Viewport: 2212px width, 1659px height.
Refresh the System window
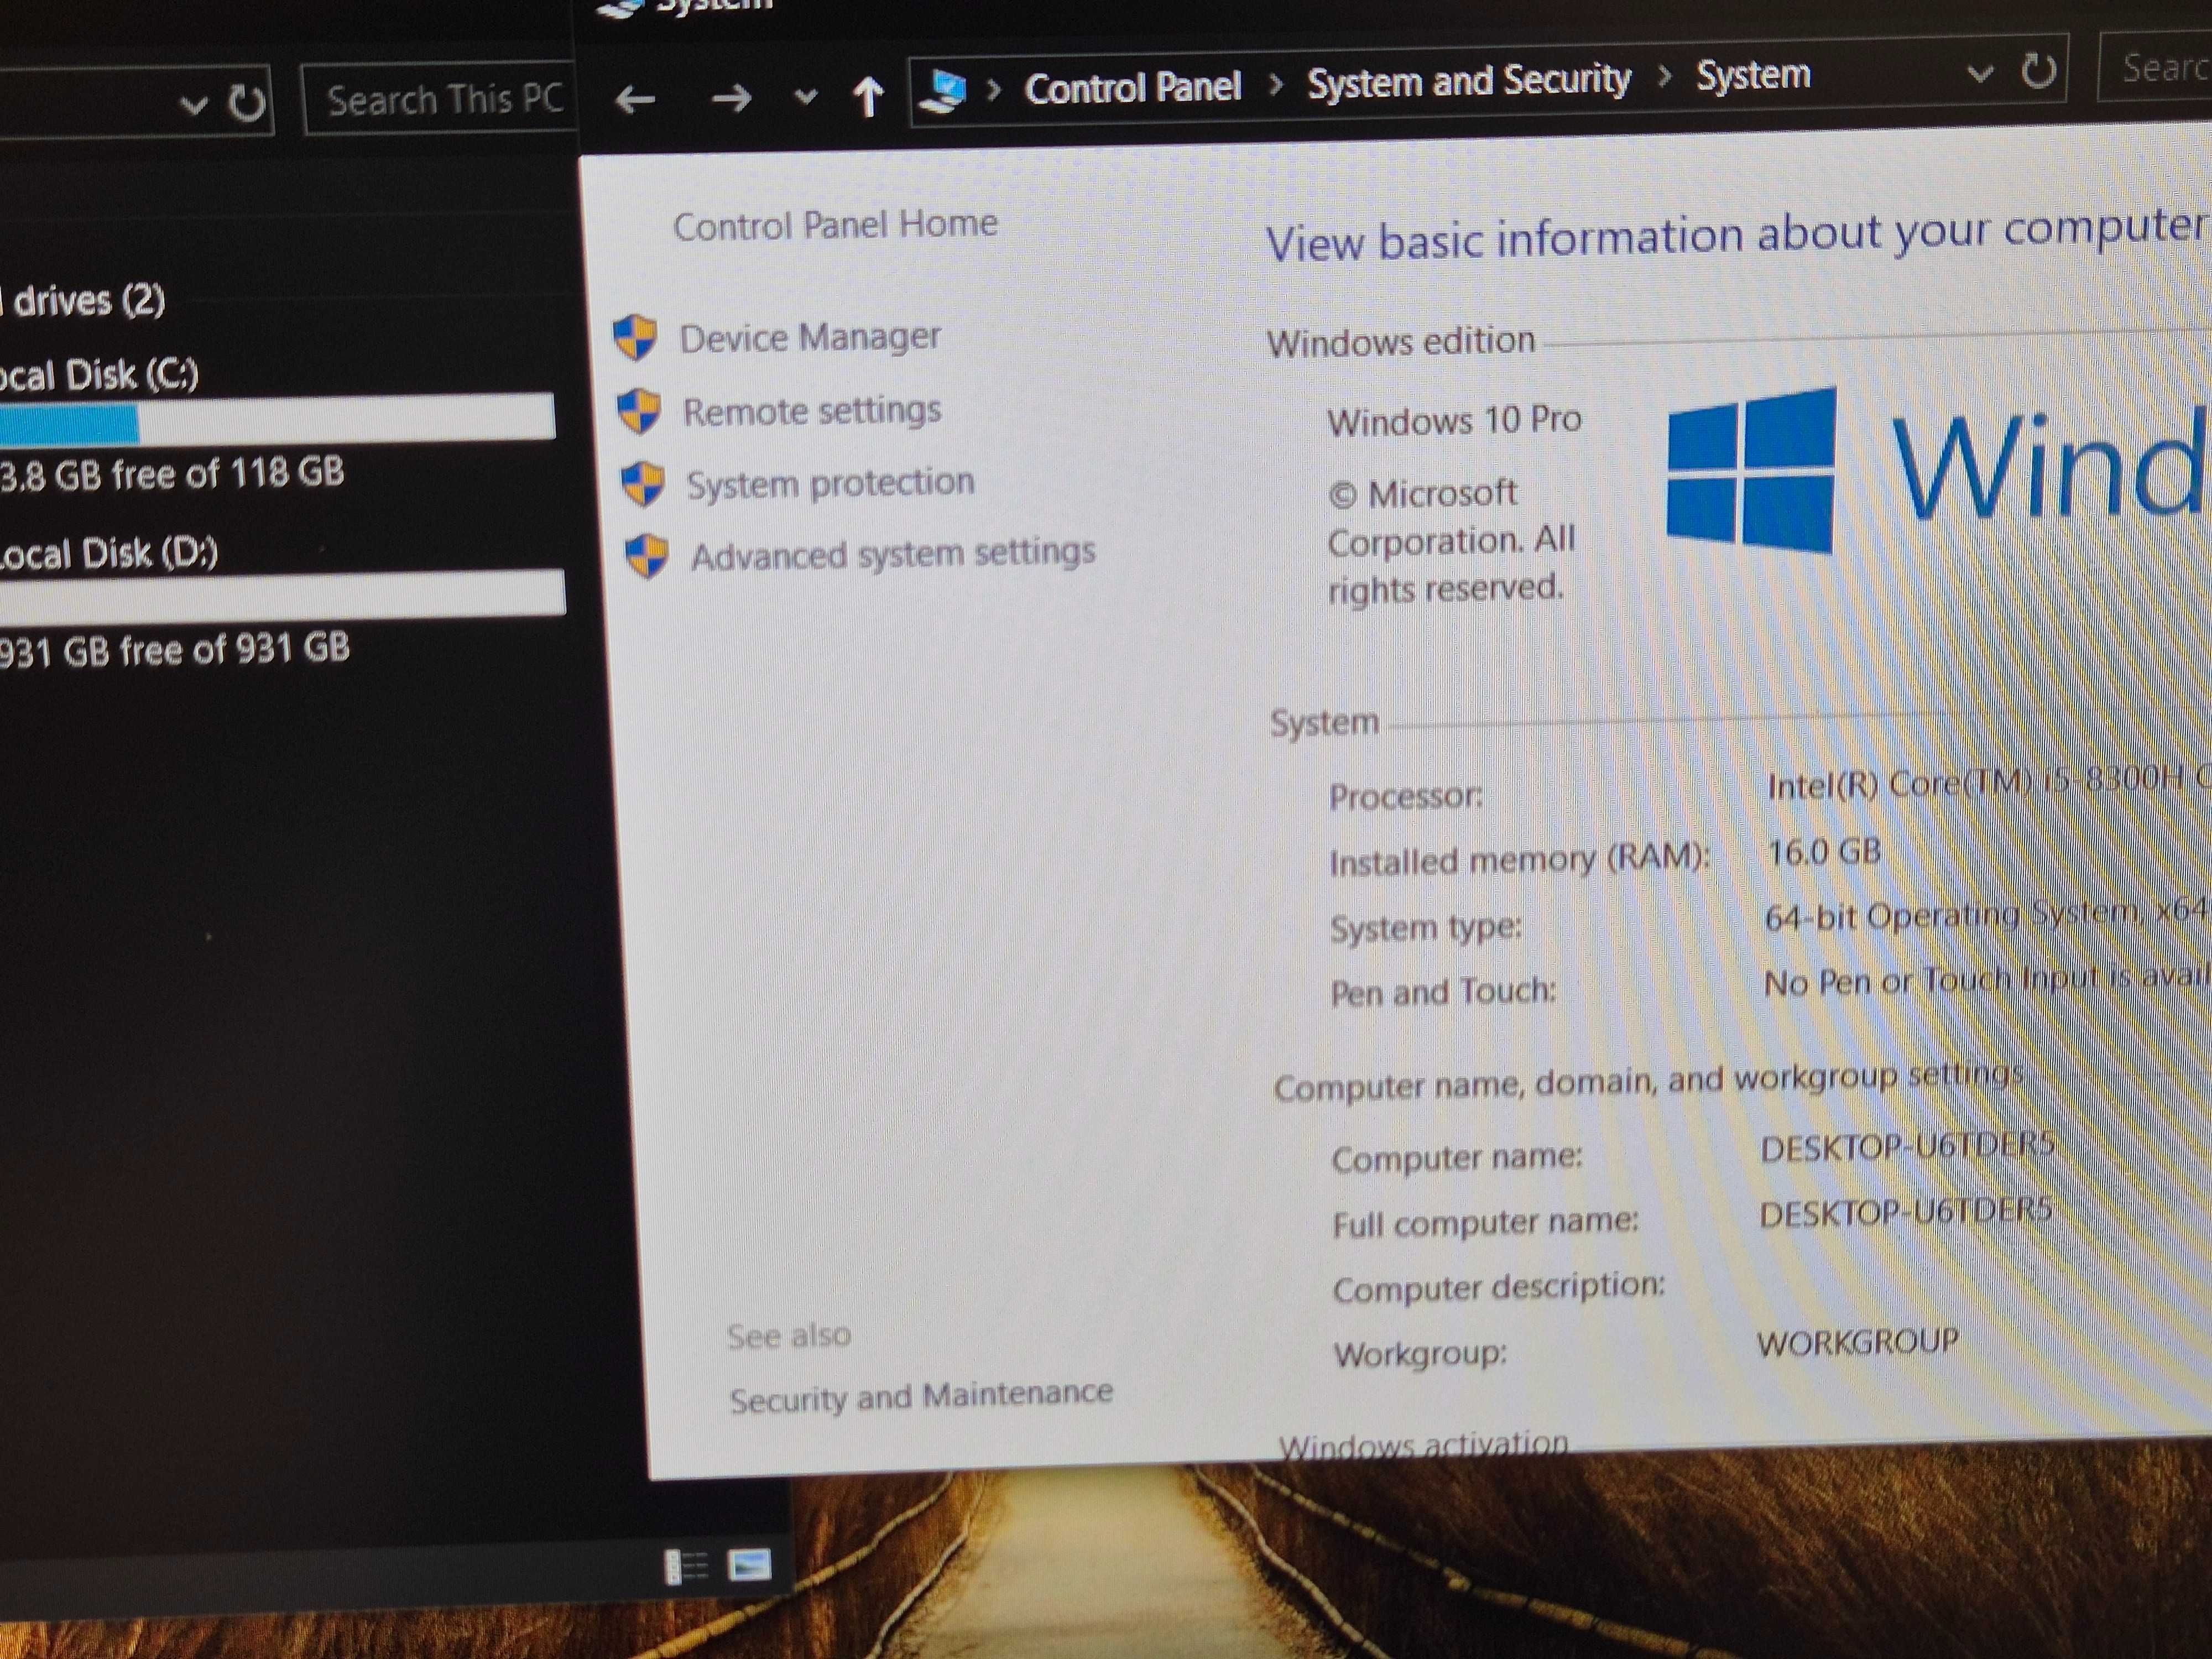click(x=2038, y=70)
